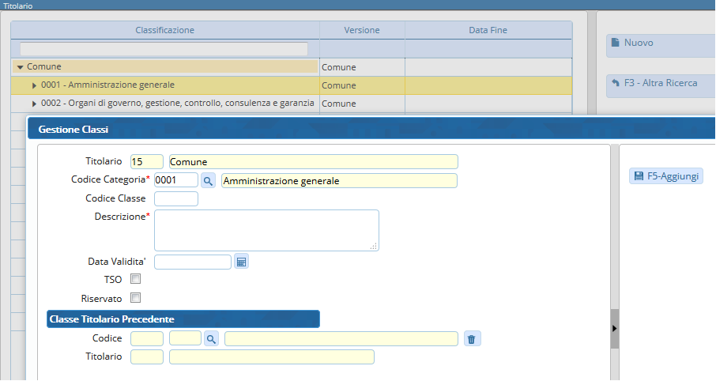Sort by the Classificazione column header
The width and height of the screenshot is (716, 381).
164,30
